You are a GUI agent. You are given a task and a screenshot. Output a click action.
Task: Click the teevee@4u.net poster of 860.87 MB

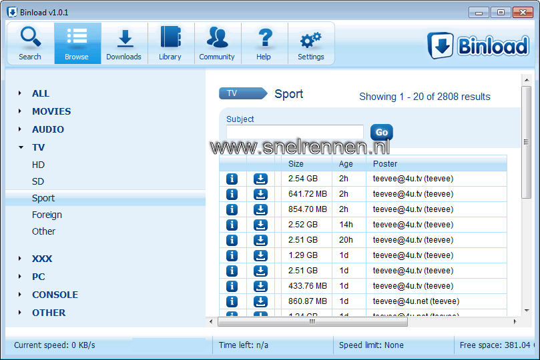[416, 301]
